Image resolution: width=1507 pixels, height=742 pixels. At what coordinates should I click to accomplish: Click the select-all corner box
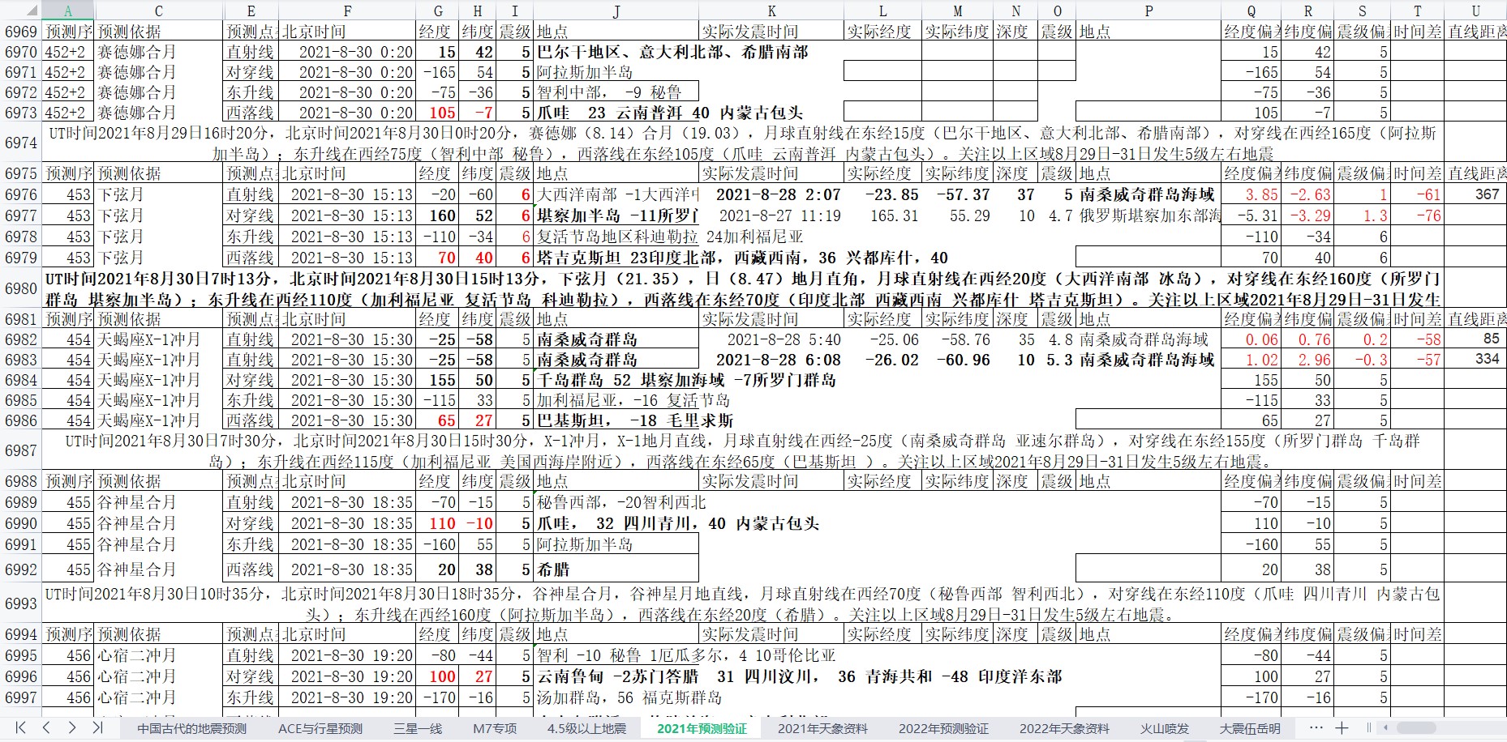20,11
